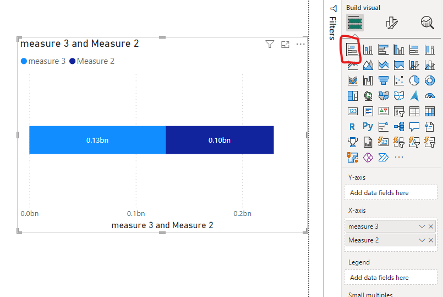Image resolution: width=443 pixels, height=297 pixels.
Task: Choose the new Button slicer visual
Action: (398, 142)
